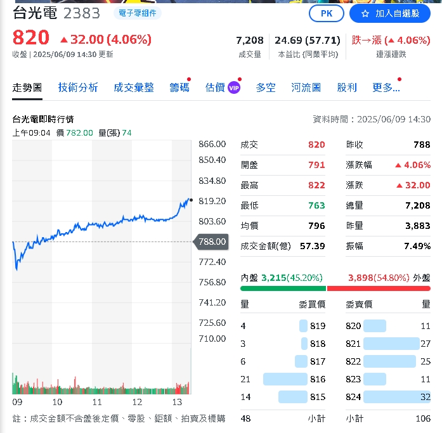
Task: Switch to the 股利 tab
Action: (347, 87)
